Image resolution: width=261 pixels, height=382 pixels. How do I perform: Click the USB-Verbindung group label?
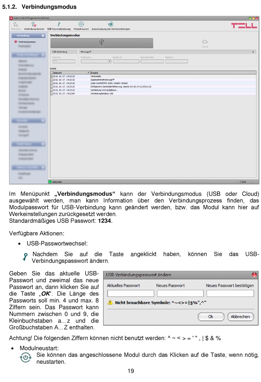pos(60,52)
